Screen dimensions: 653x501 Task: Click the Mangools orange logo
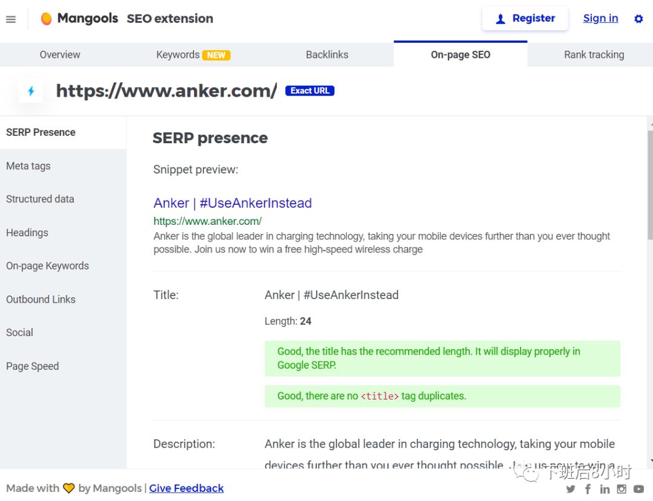[x=46, y=19]
